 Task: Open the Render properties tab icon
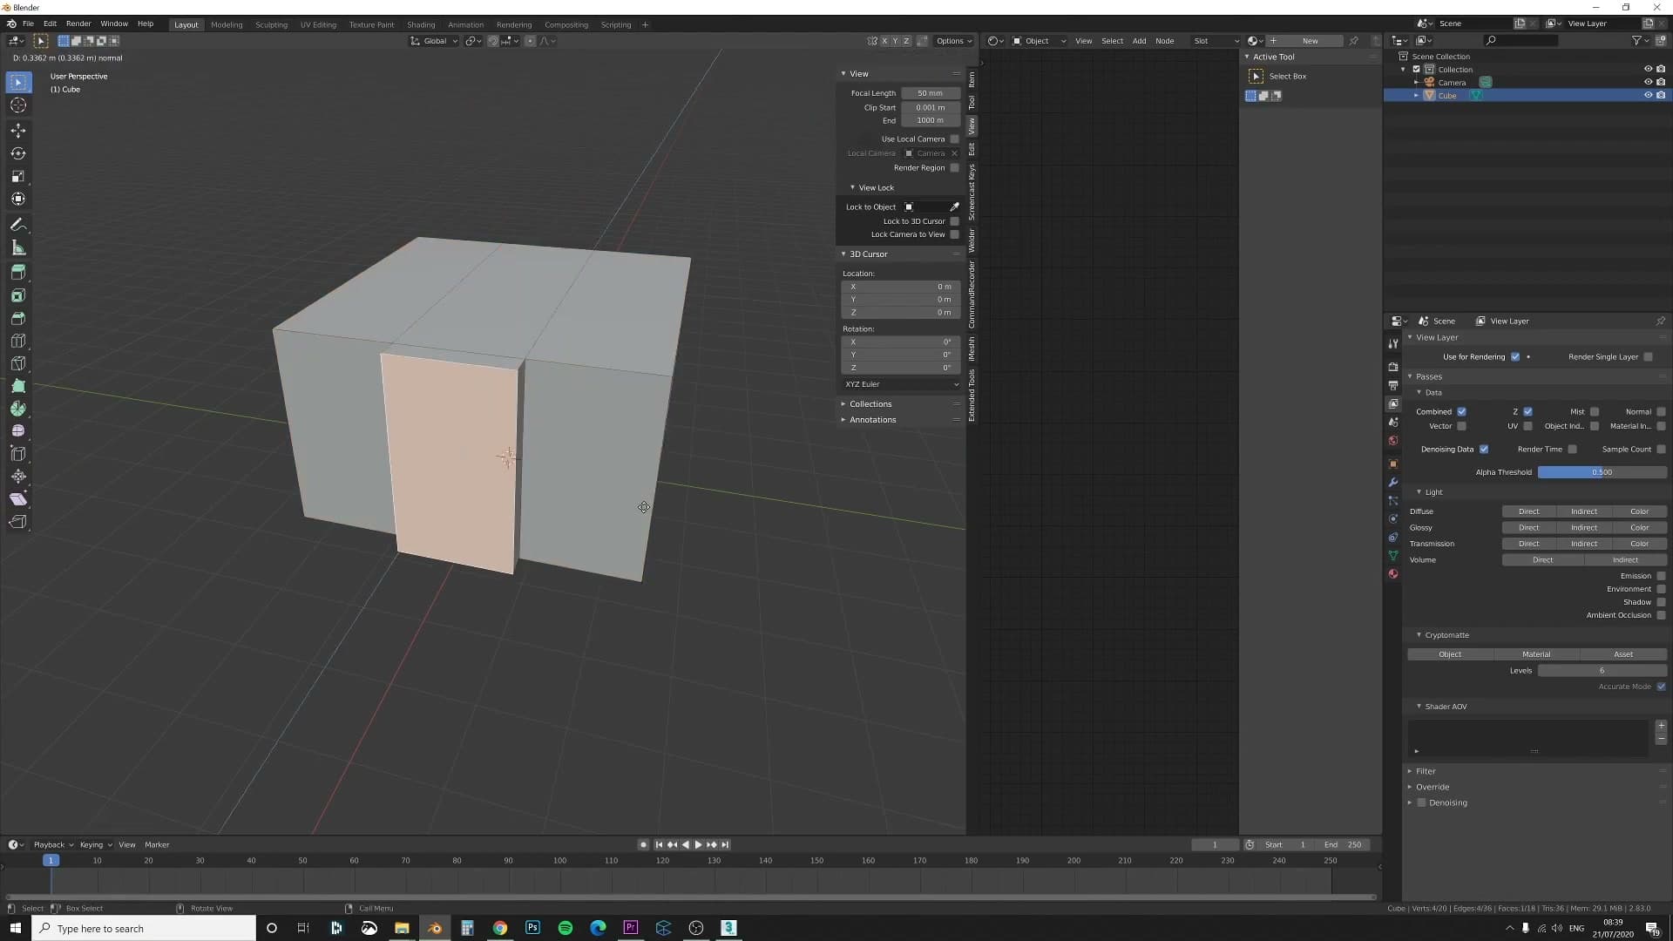click(x=1393, y=367)
